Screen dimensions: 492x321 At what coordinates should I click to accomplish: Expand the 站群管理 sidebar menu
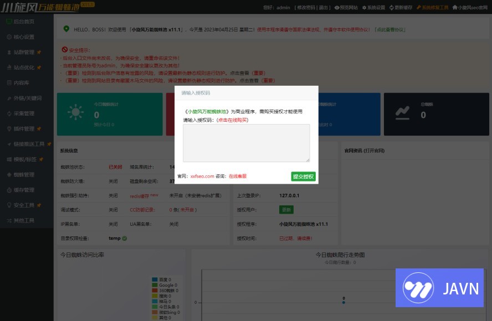point(24,53)
